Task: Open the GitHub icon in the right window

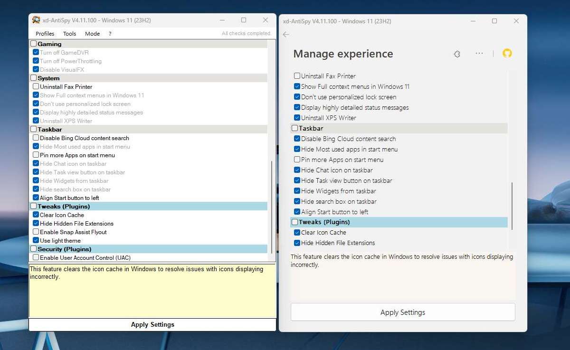Action: [507, 54]
